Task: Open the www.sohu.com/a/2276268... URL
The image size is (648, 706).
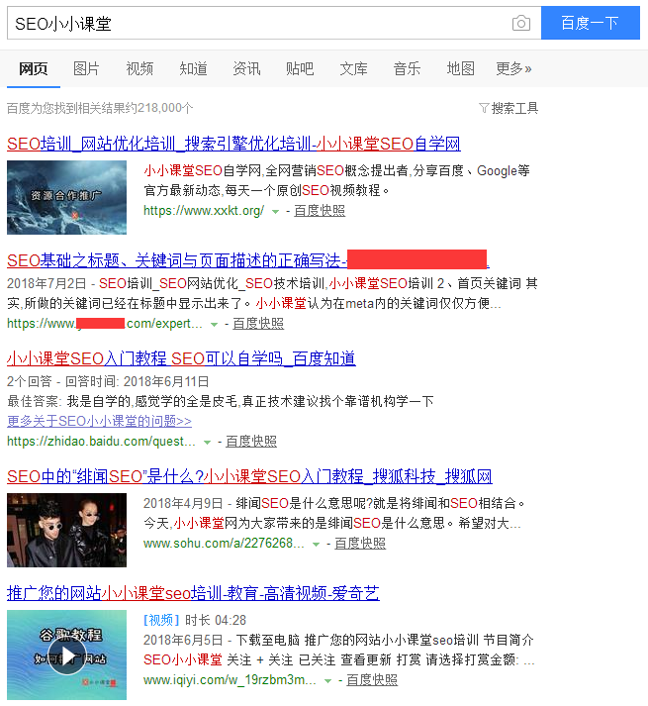Action: [x=225, y=544]
